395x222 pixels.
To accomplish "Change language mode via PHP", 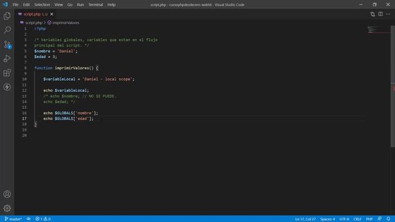I will tap(369, 219).
